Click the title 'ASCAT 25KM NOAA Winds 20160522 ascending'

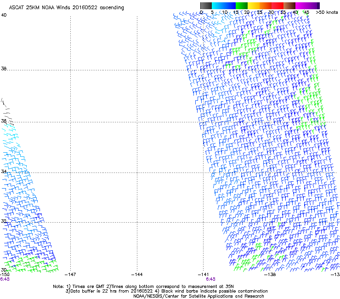(66, 8)
